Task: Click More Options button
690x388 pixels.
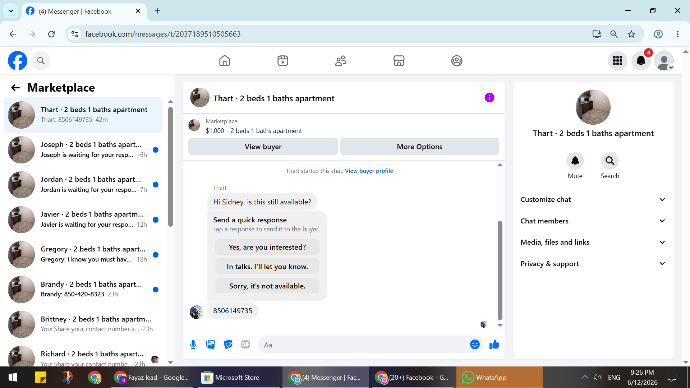Action: click(419, 147)
